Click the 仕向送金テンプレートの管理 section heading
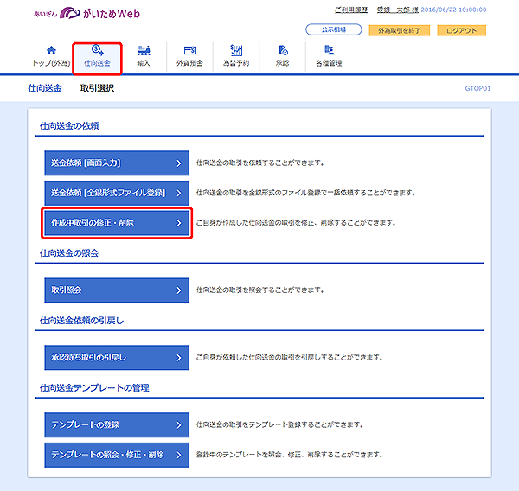 point(94,388)
